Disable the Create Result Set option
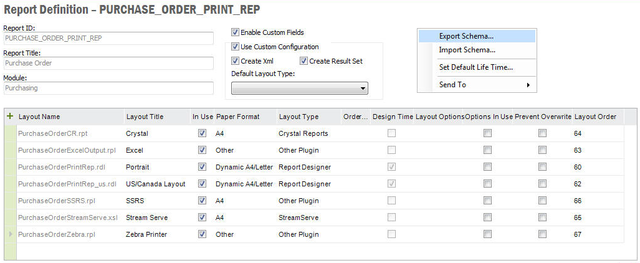The image size is (640, 263). (304, 61)
